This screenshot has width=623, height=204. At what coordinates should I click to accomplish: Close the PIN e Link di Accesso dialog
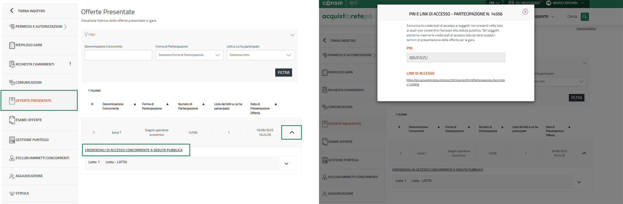[525, 12]
